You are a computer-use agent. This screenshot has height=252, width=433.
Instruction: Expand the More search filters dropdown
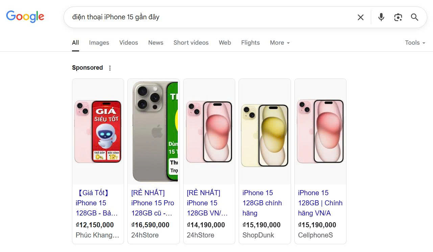(x=280, y=43)
